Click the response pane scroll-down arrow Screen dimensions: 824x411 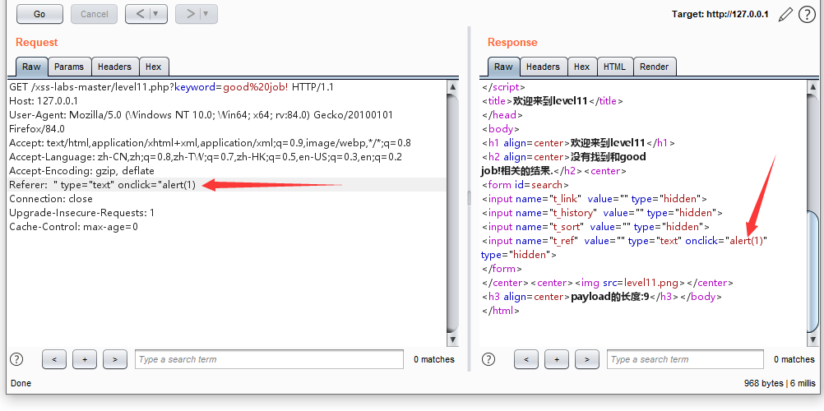point(812,340)
